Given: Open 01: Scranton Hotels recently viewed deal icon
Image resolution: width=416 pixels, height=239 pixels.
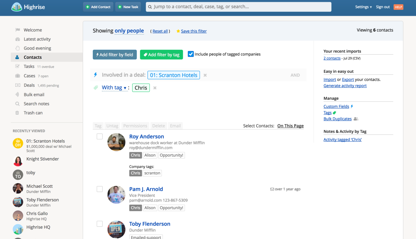Looking at the screenshot, I should pos(18,143).
